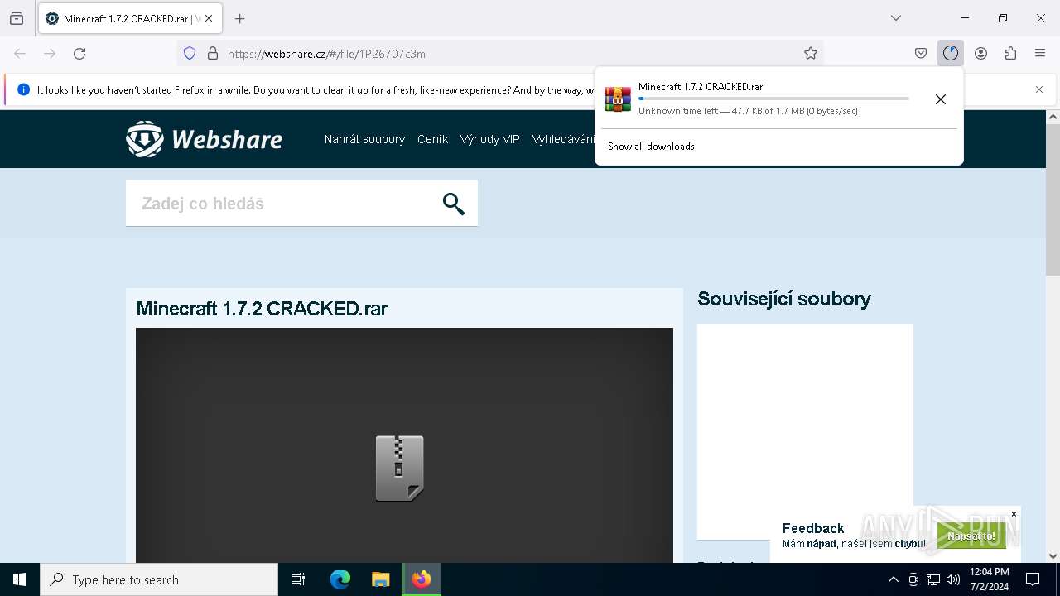The width and height of the screenshot is (1060, 596).
Task: Click the download progress bar
Action: coord(773,99)
